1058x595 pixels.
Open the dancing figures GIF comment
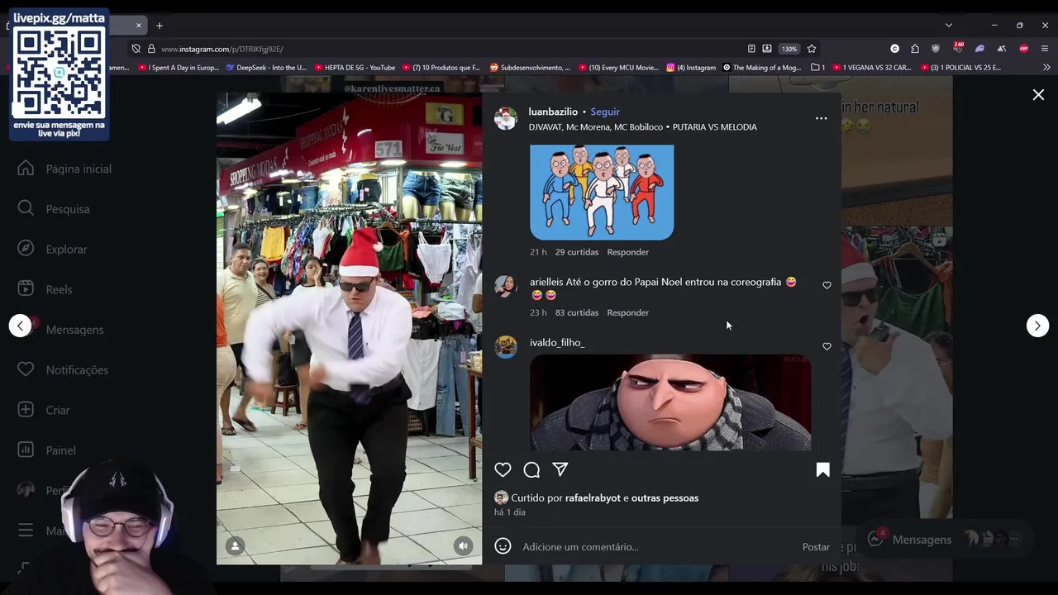tap(602, 192)
